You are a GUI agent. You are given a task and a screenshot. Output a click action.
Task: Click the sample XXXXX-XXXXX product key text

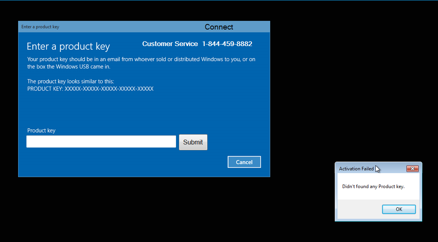point(109,89)
